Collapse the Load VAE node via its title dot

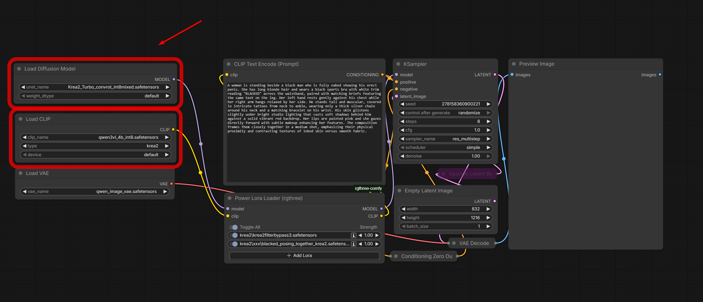(x=20, y=173)
